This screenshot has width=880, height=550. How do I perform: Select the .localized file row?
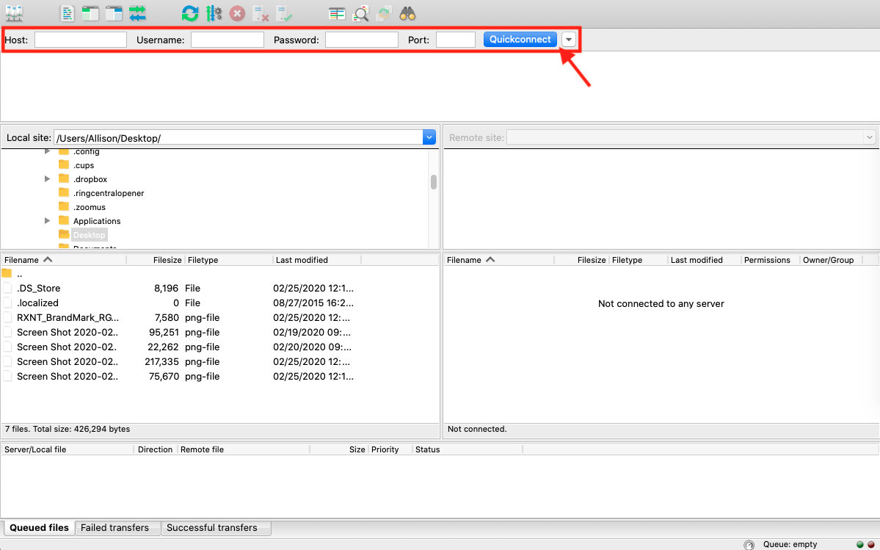coord(220,303)
